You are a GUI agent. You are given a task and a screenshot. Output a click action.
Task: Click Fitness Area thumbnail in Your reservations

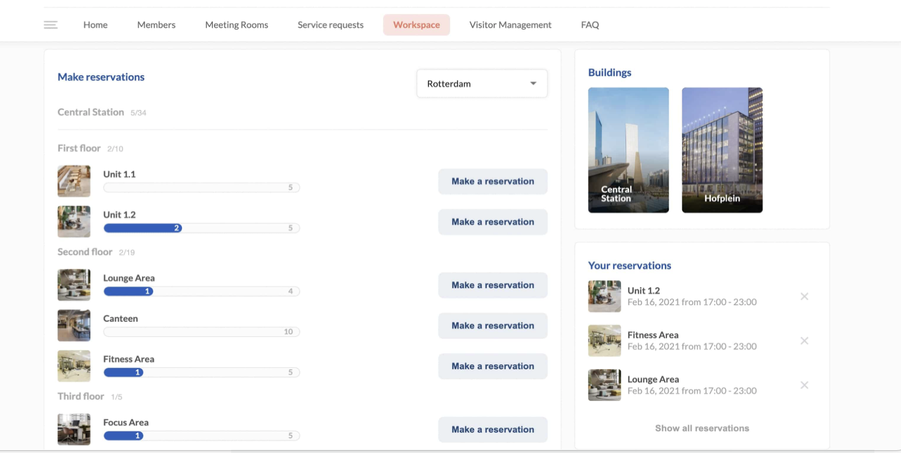pyautogui.click(x=604, y=340)
